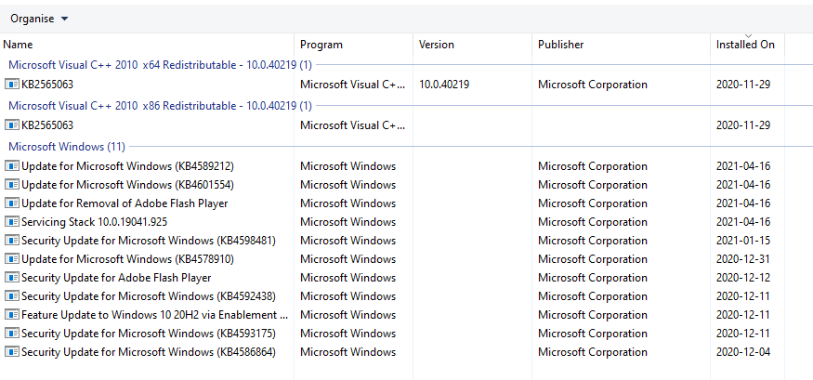Click install date 2020-12-31
Screen dimensions: 813x380
[743, 258]
